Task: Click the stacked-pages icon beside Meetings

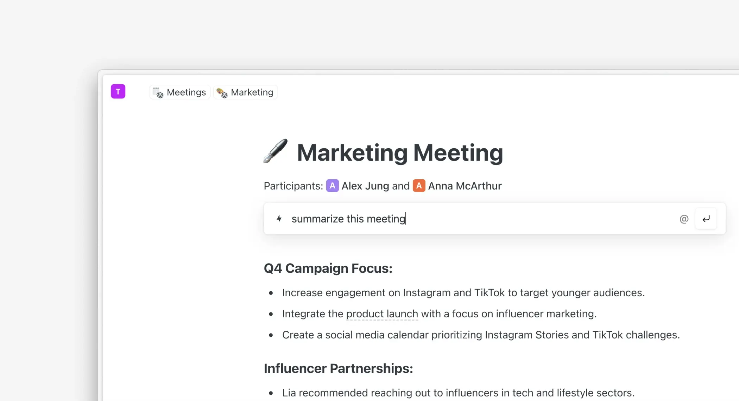Action: coord(158,92)
